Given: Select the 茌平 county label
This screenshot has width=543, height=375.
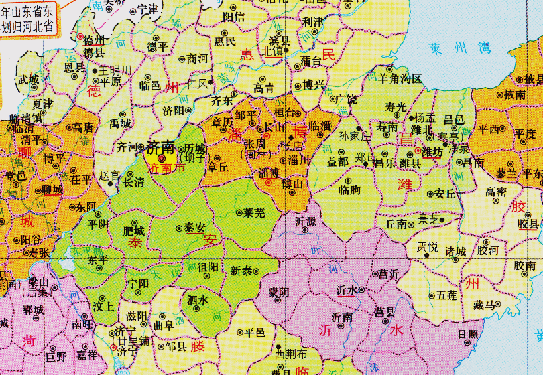Looking at the screenshot, I should coord(81,179).
